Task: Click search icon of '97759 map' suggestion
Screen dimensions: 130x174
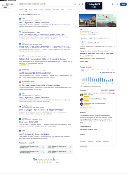Action: [x=70, y=147]
